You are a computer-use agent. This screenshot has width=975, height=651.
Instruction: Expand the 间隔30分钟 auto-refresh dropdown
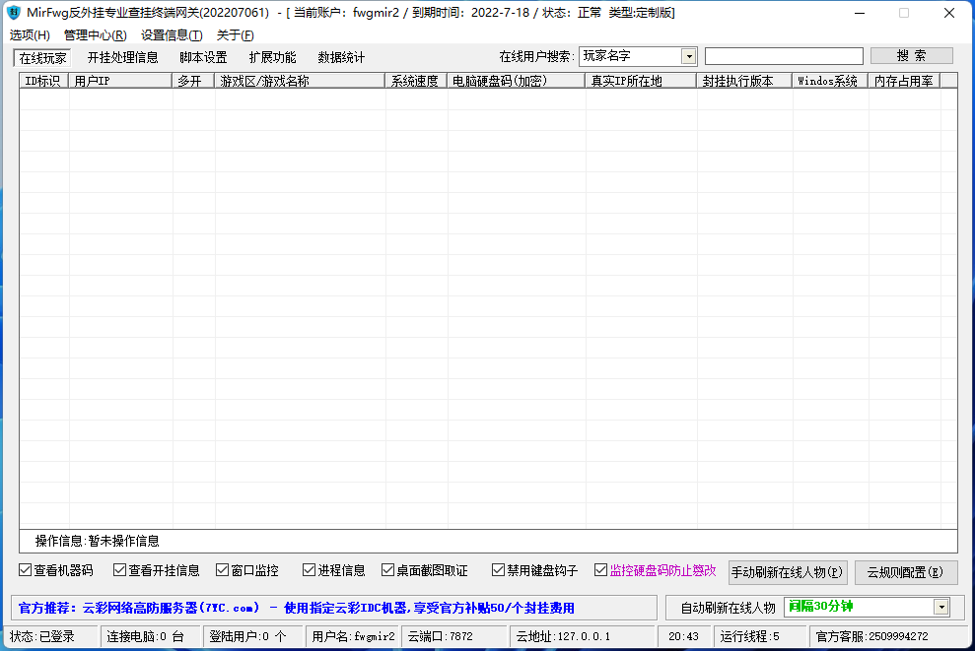(x=941, y=607)
